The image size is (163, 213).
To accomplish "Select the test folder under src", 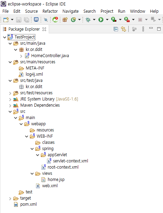I will pos(29,192).
